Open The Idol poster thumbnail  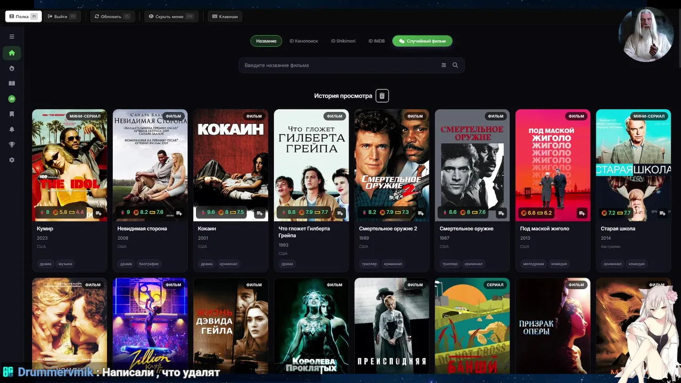[x=69, y=165]
